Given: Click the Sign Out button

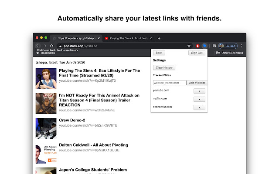Looking at the screenshot, I should tap(197, 53).
